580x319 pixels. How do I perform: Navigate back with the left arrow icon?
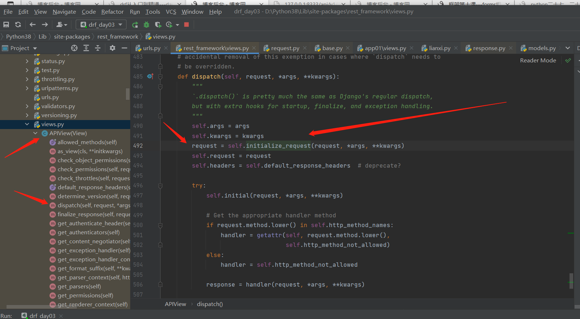tap(32, 25)
